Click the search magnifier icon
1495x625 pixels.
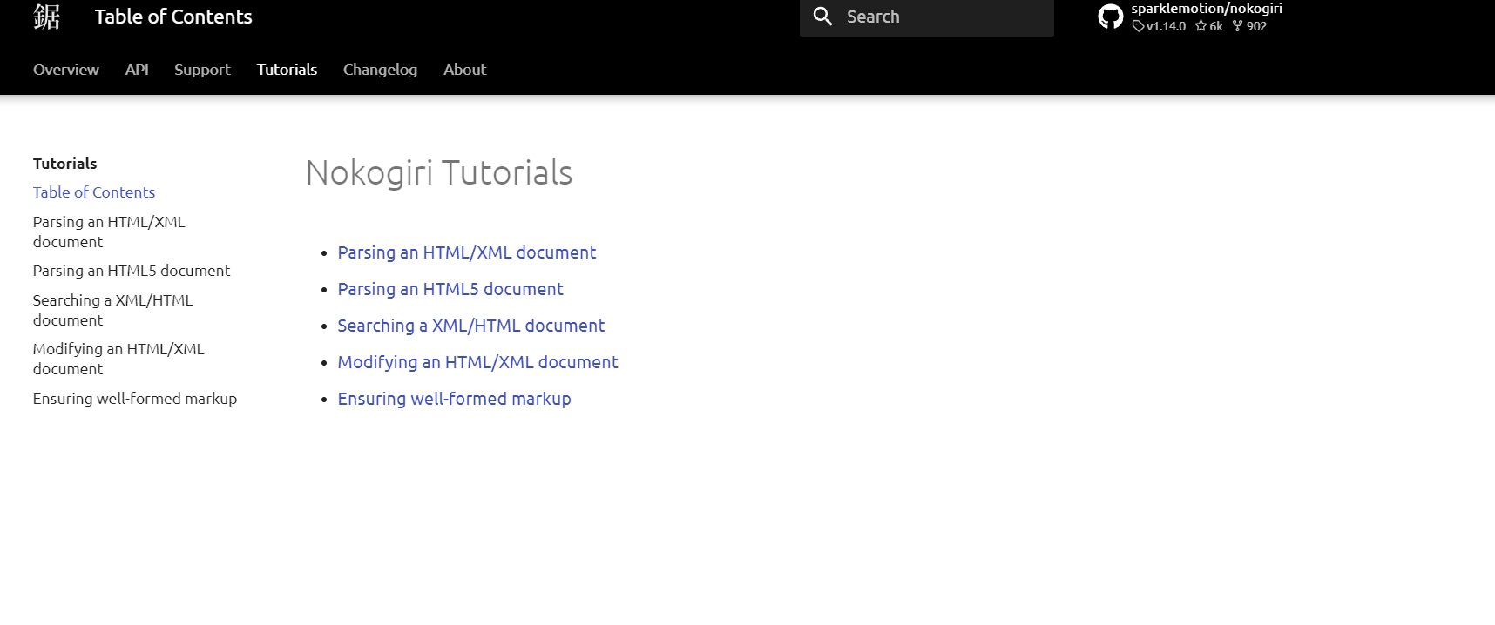[822, 17]
